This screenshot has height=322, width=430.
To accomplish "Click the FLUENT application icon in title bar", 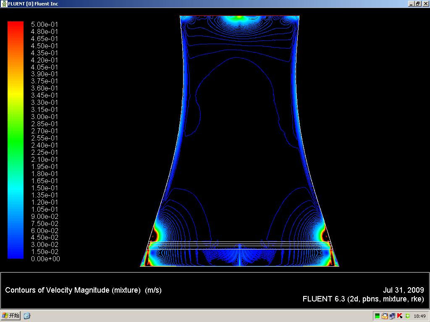I will (x=4, y=4).
